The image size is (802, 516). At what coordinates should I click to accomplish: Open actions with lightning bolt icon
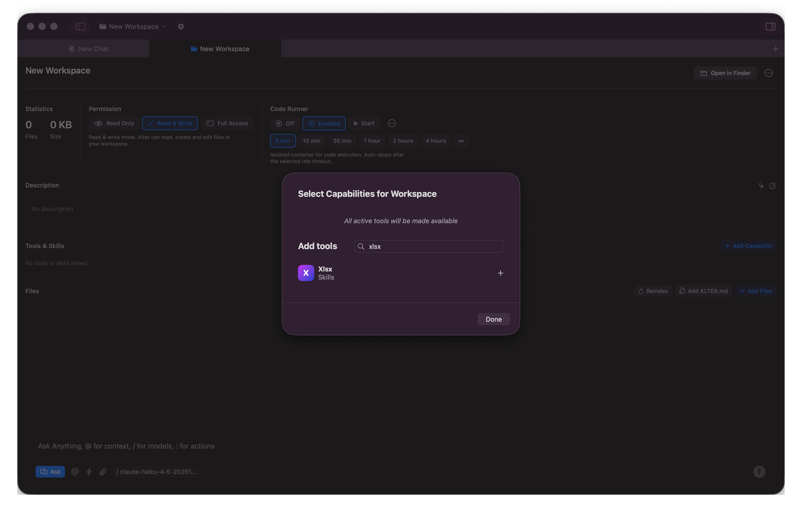click(x=89, y=471)
